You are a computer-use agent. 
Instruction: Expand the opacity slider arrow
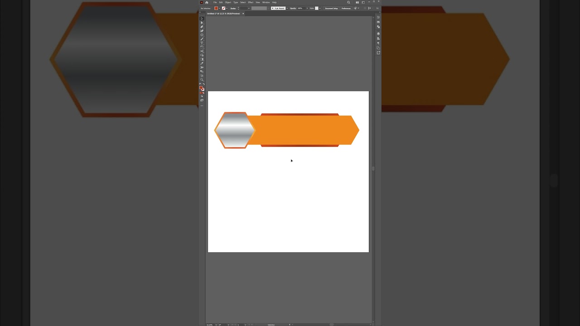(x=307, y=8)
